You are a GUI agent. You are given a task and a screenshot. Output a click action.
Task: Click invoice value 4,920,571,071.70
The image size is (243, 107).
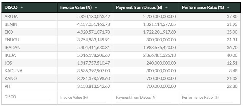click(94, 32)
